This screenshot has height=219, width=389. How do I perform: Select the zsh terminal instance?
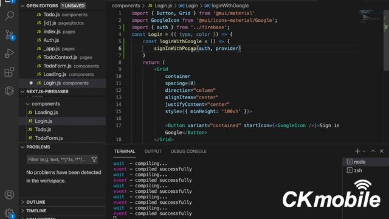[365, 170]
